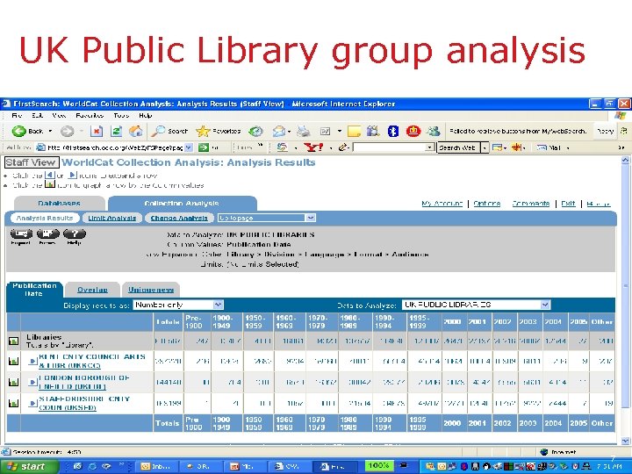Image resolution: width=632 pixels, height=474 pixels.
Task: Open the Favorites star button
Action: click(x=218, y=131)
